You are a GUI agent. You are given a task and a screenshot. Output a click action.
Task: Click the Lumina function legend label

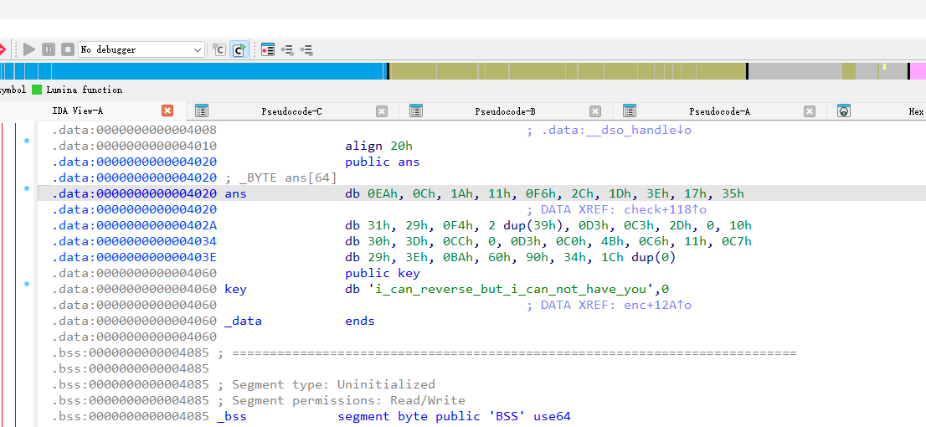point(85,90)
